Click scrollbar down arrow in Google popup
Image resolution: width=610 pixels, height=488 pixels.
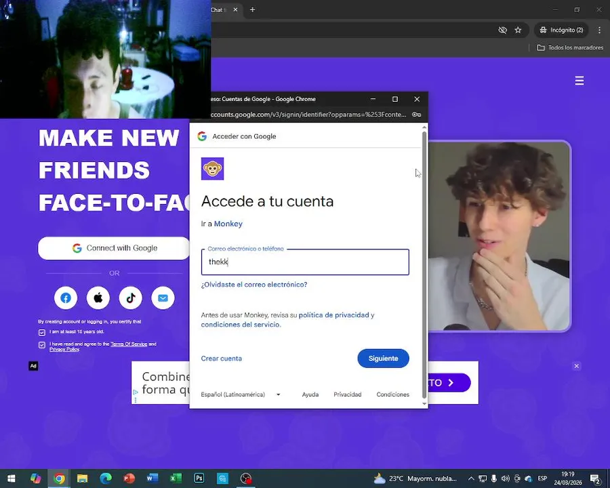(x=424, y=404)
